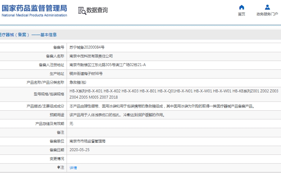Select the filing date 2020-05-25
281x176 pixels.
point(79,150)
